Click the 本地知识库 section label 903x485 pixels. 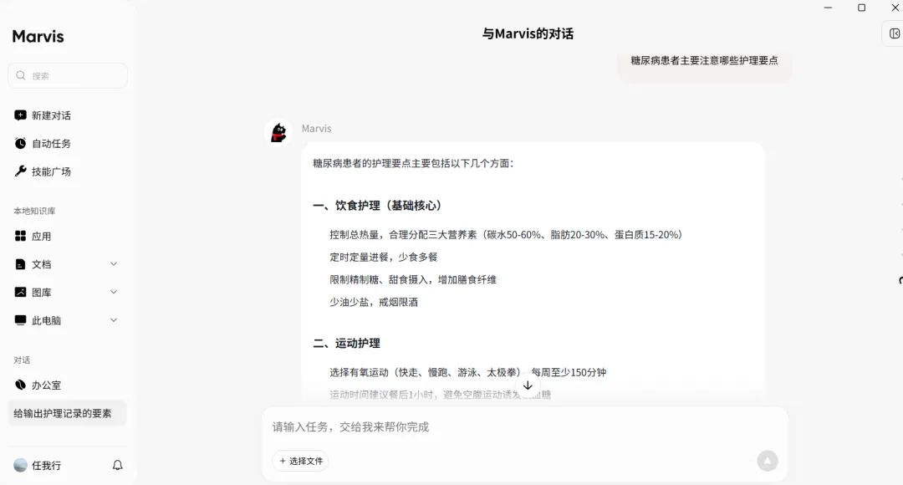click(x=34, y=211)
